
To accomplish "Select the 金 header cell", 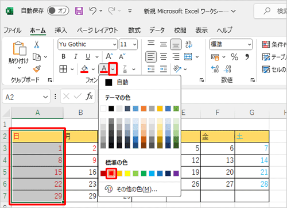I will point(218,136).
